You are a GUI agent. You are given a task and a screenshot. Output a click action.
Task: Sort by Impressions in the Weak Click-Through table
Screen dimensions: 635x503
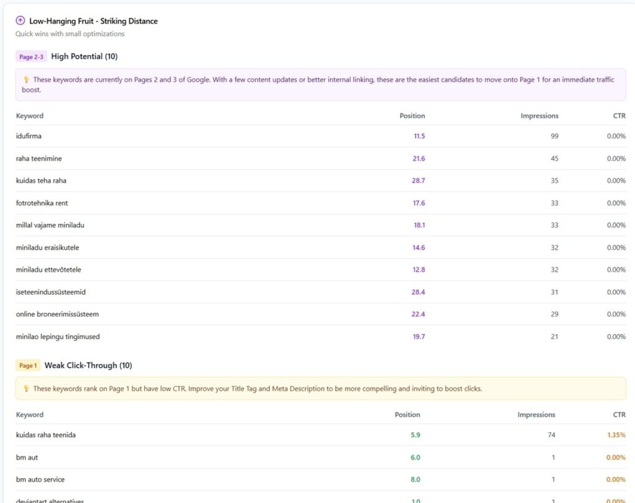[536, 415]
